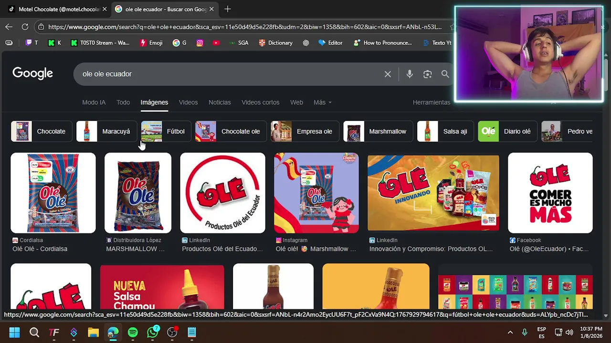Select the Imágenes results tab
This screenshot has width=611, height=343.
click(154, 102)
